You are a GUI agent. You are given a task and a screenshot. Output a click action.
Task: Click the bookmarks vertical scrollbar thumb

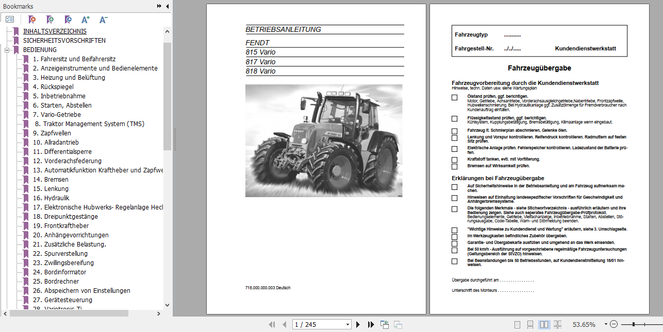168,96
